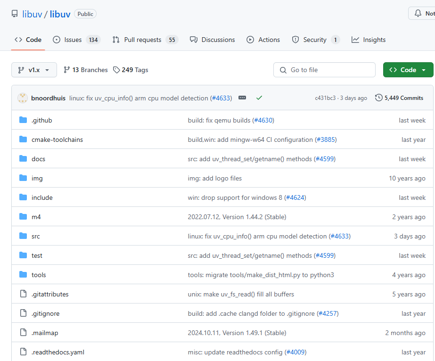
Task: Open PR #4599 in test row
Action: click(x=325, y=255)
